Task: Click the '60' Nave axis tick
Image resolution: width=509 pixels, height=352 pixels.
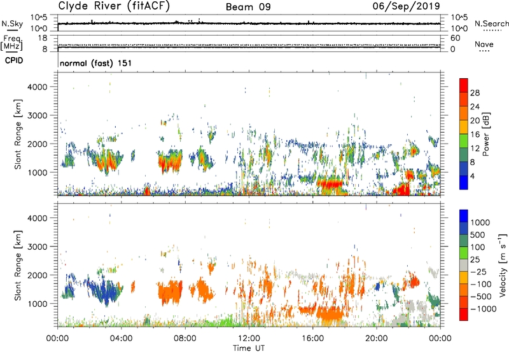Action: (x=455, y=38)
